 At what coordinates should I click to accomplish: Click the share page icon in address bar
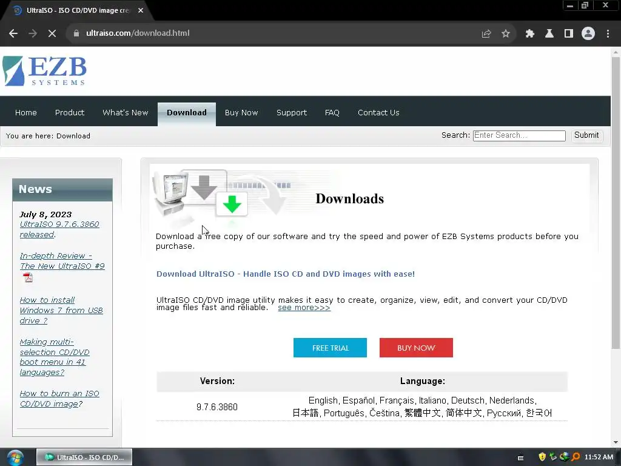coord(486,34)
